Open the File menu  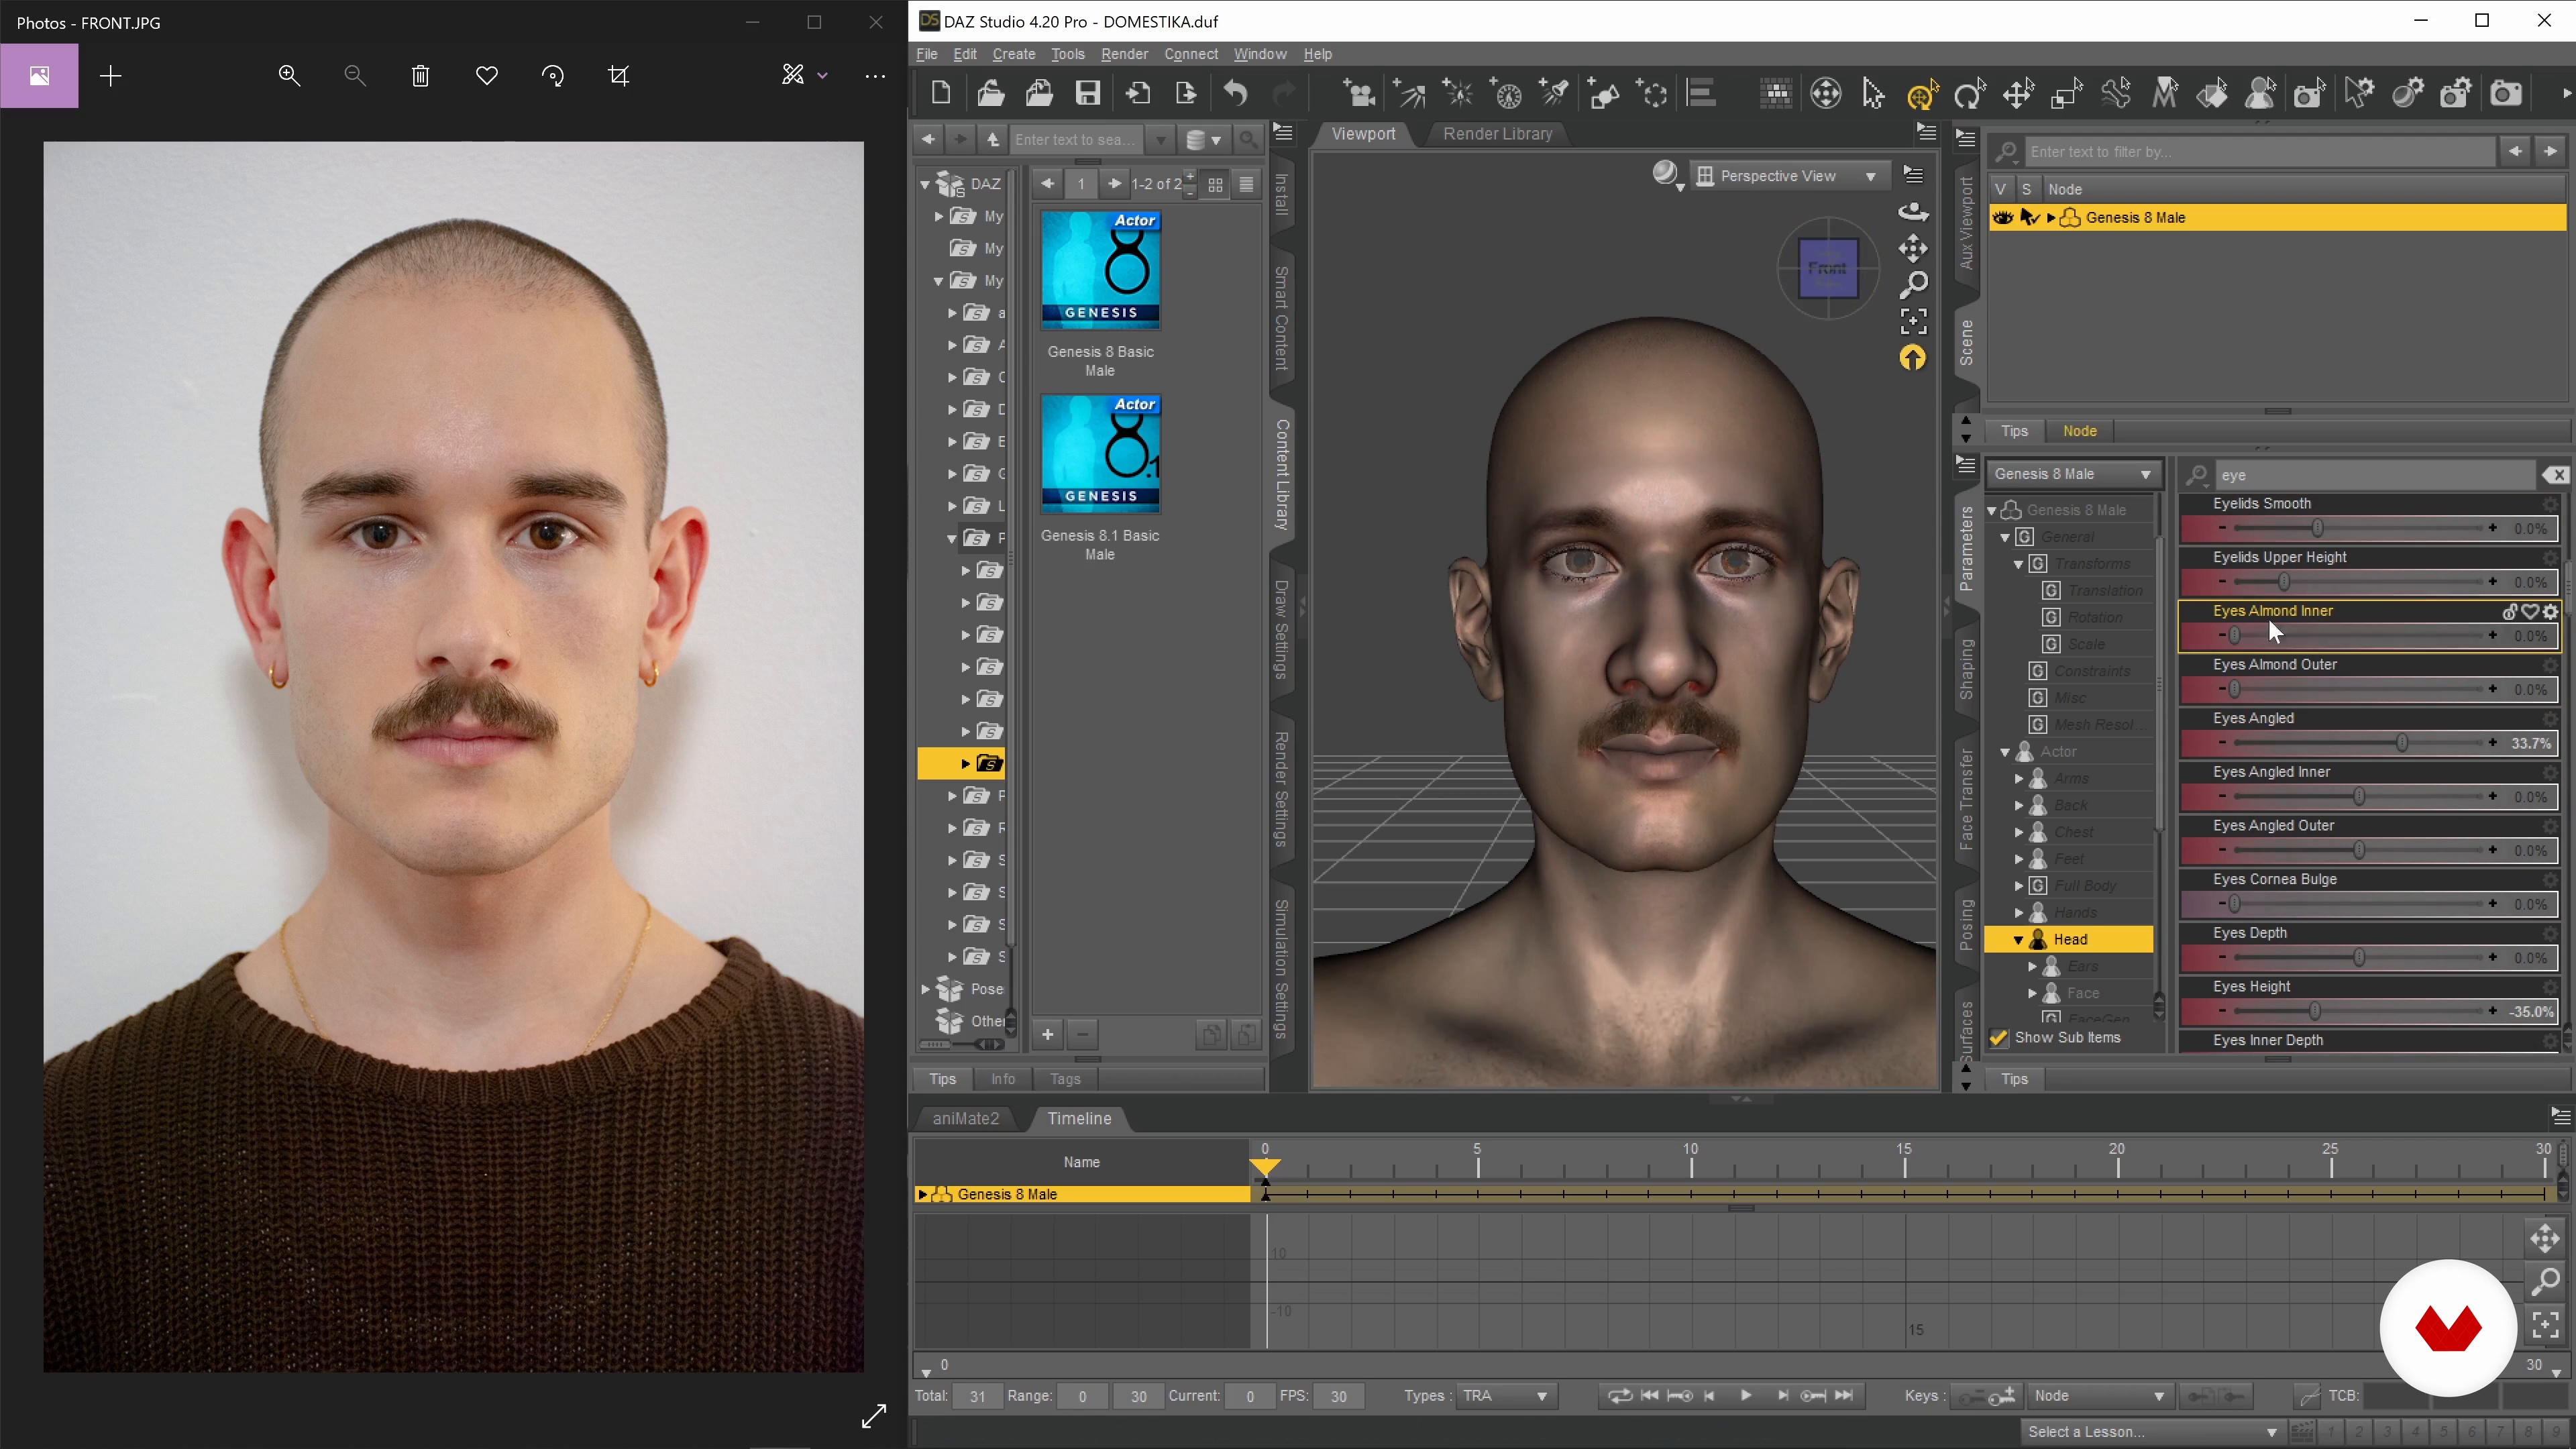coord(926,54)
